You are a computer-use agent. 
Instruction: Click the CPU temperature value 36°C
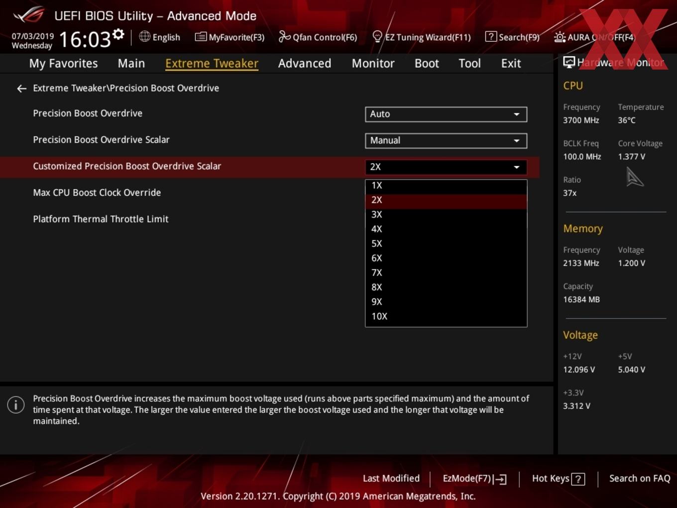coord(627,121)
